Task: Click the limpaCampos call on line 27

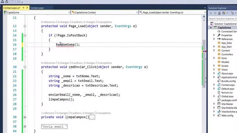Action: [x=59, y=99]
